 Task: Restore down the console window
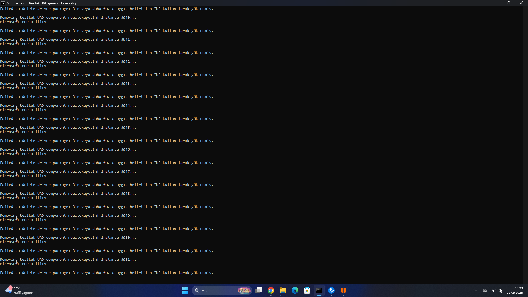[x=508, y=3]
